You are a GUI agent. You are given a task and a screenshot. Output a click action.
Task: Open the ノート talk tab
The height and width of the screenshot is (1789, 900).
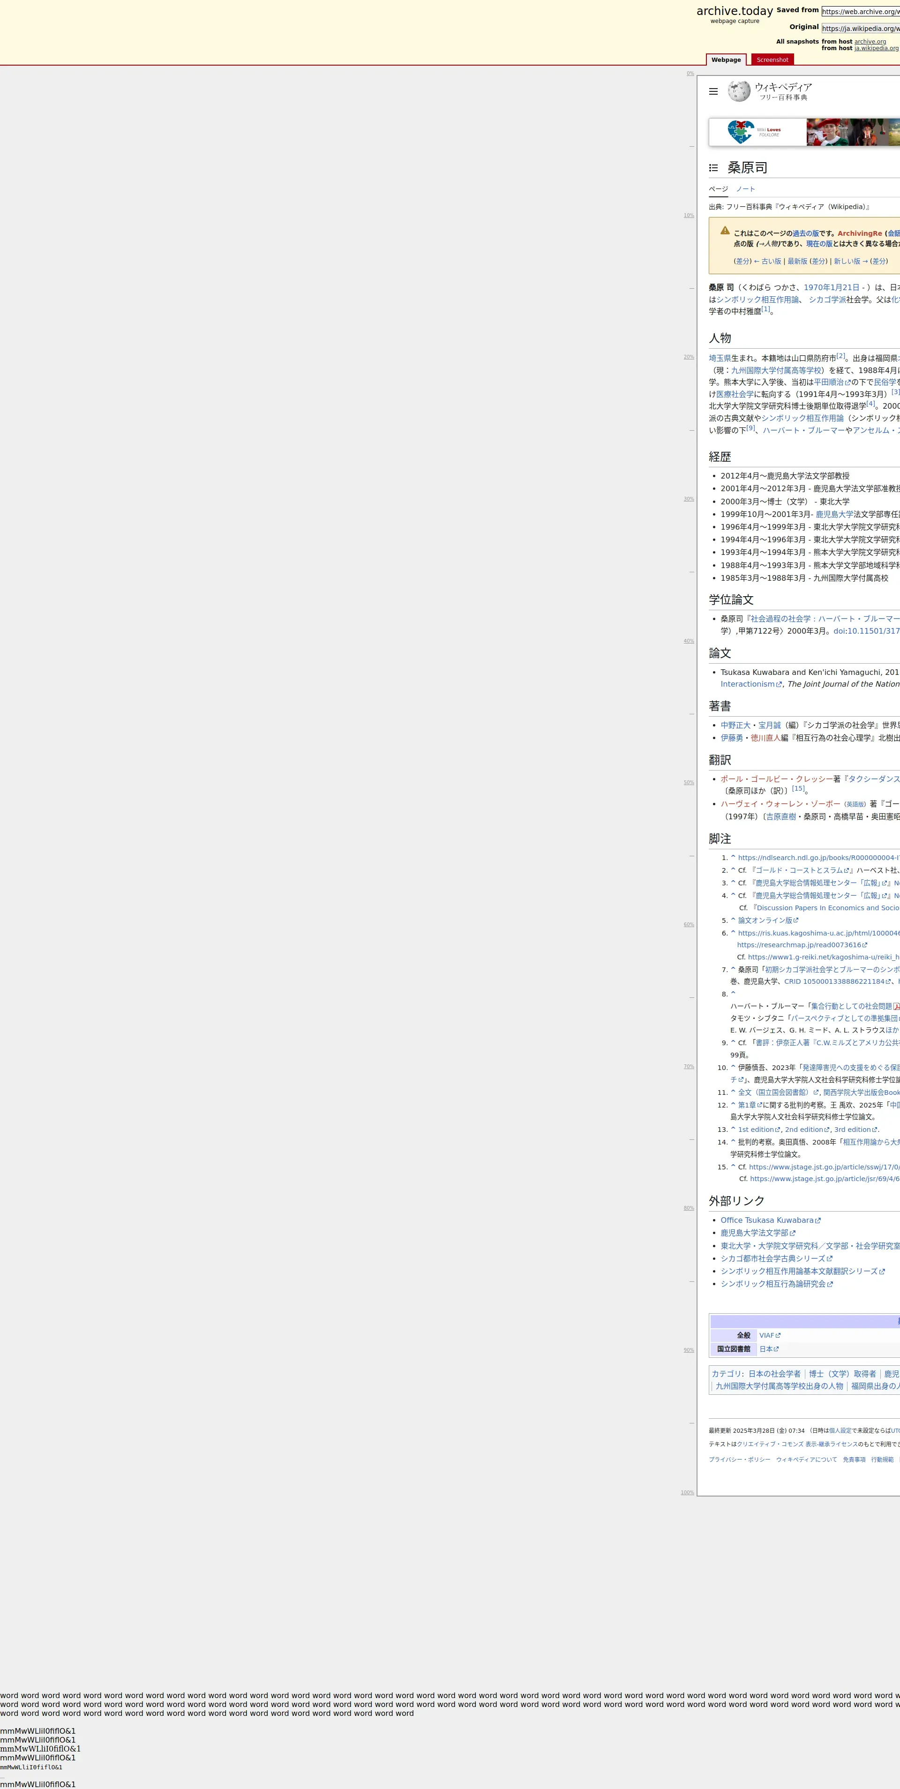click(745, 189)
